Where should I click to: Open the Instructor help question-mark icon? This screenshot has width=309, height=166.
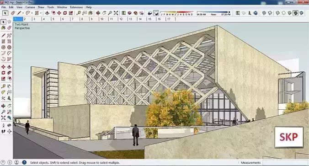24,162
